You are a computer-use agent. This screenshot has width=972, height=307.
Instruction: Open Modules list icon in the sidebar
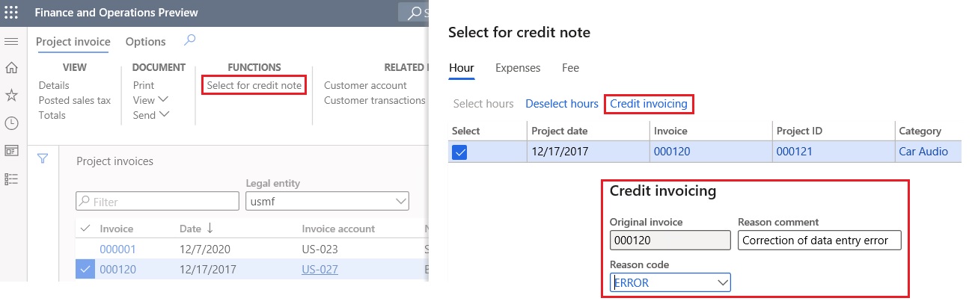pyautogui.click(x=11, y=179)
